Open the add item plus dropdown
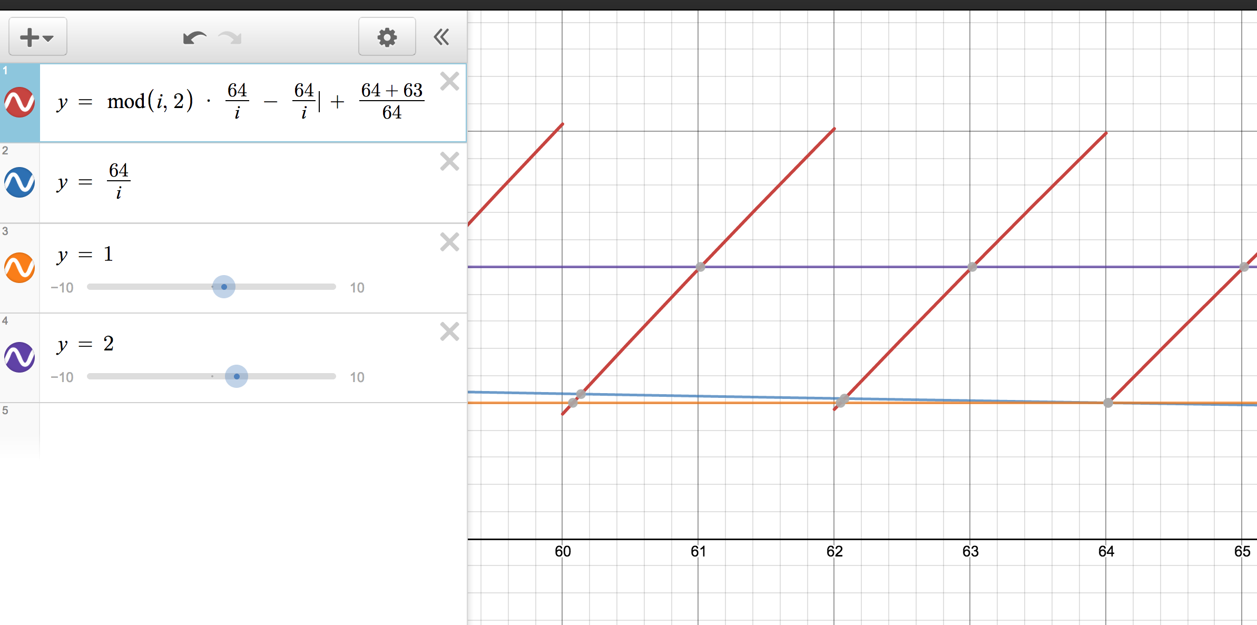The width and height of the screenshot is (1257, 625). [37, 37]
